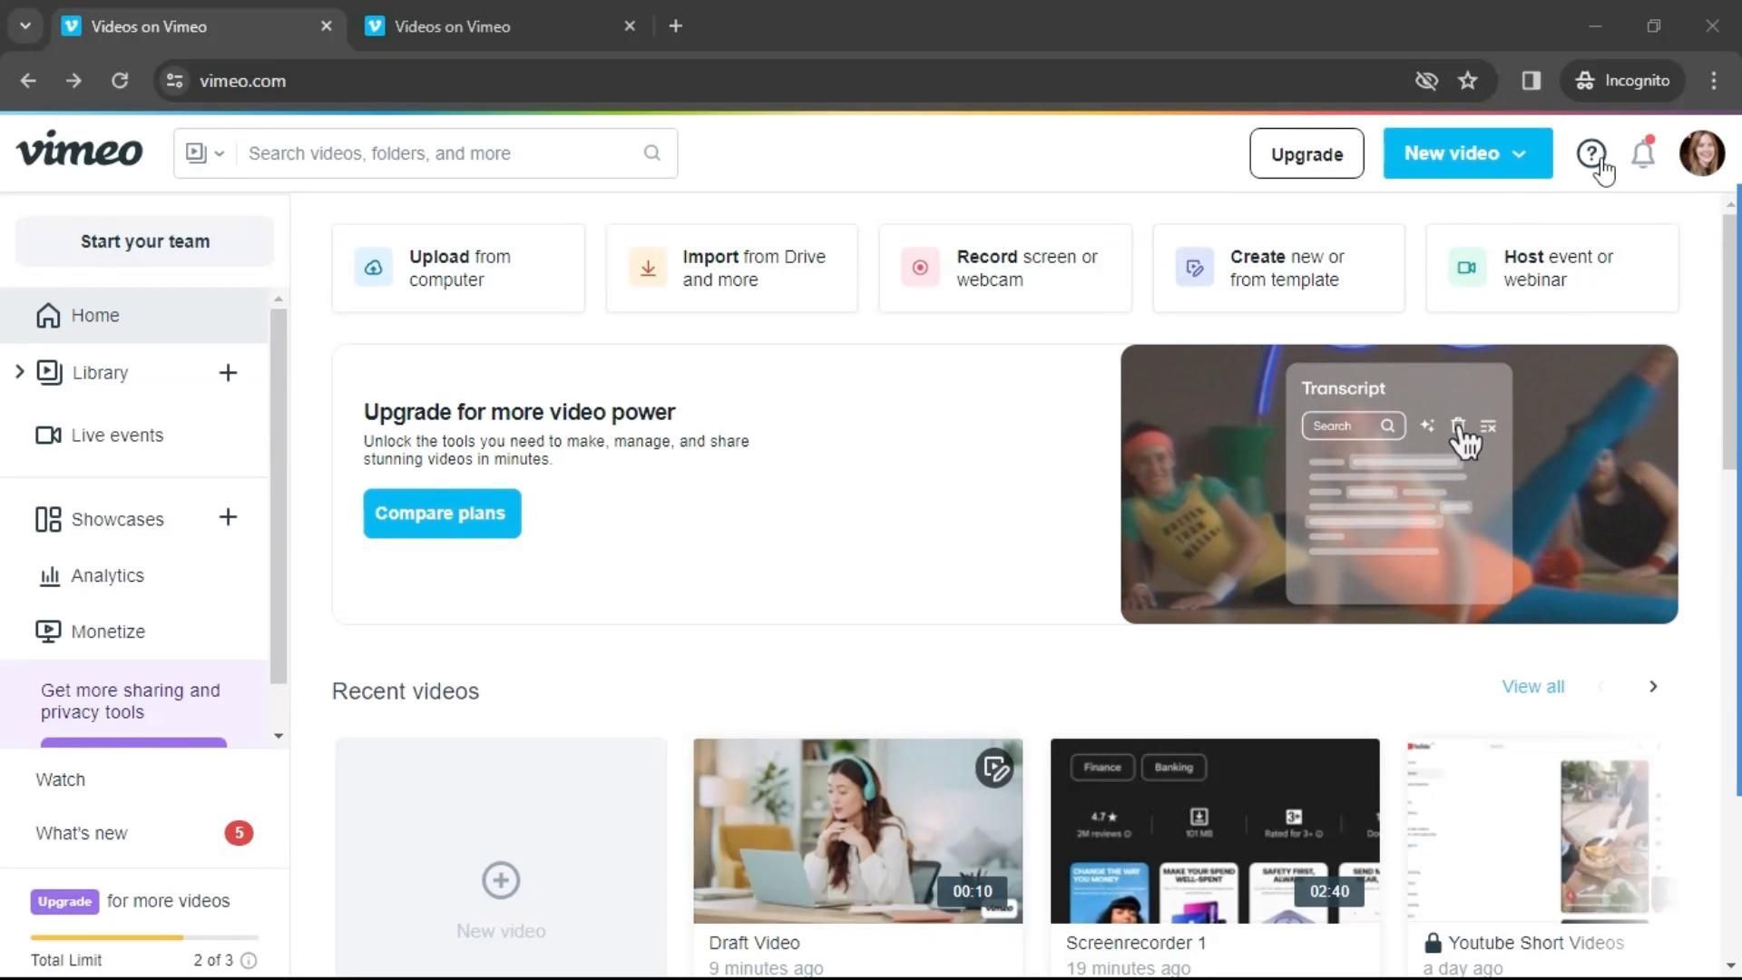Open the New video dropdown
Viewport: 1742px width, 980px height.
(x=1467, y=153)
